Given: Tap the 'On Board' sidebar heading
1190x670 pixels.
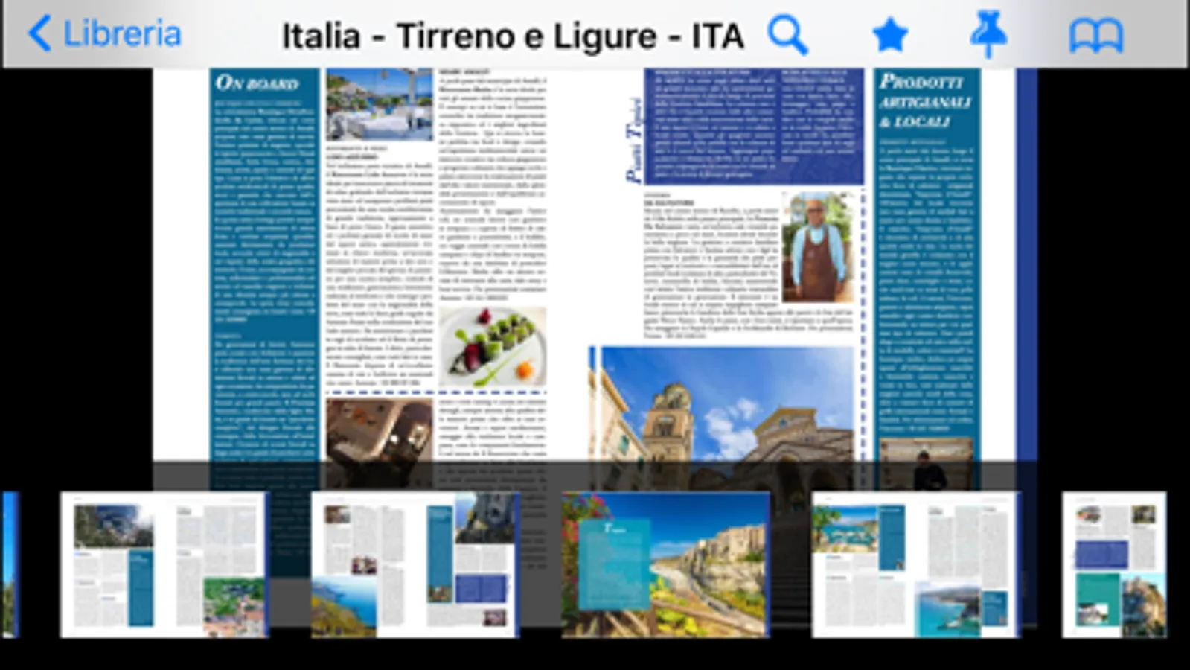Looking at the screenshot, I should tap(257, 83).
